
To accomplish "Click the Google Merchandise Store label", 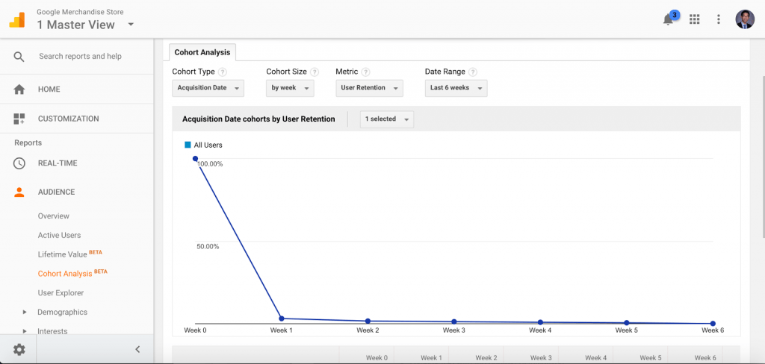I will click(80, 12).
